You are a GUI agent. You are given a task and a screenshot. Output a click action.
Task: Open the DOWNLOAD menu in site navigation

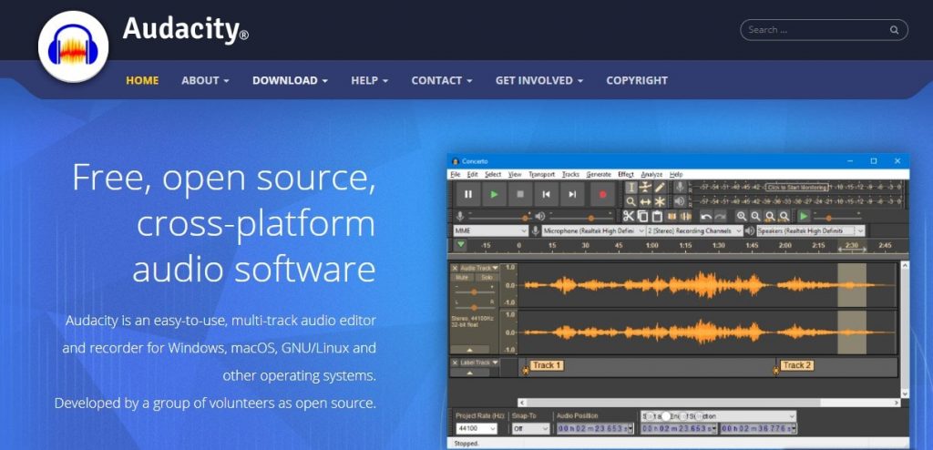290,80
